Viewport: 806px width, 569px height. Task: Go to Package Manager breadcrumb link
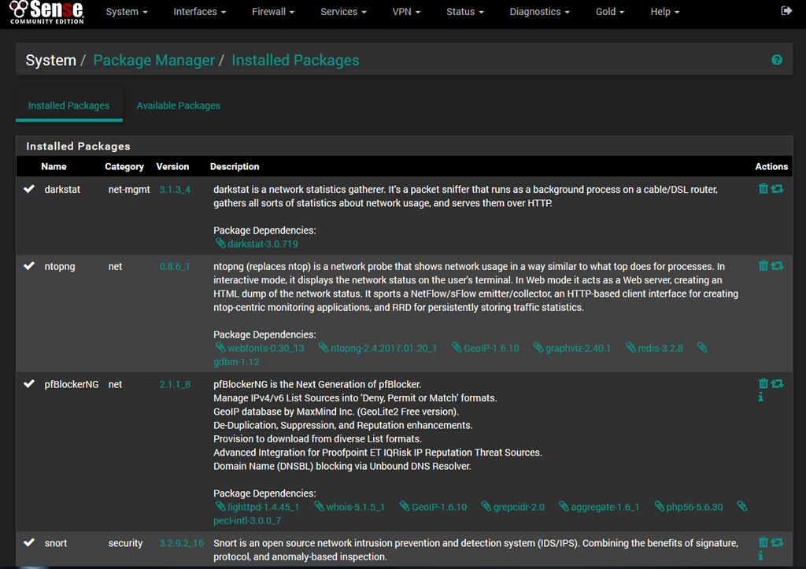(x=154, y=60)
